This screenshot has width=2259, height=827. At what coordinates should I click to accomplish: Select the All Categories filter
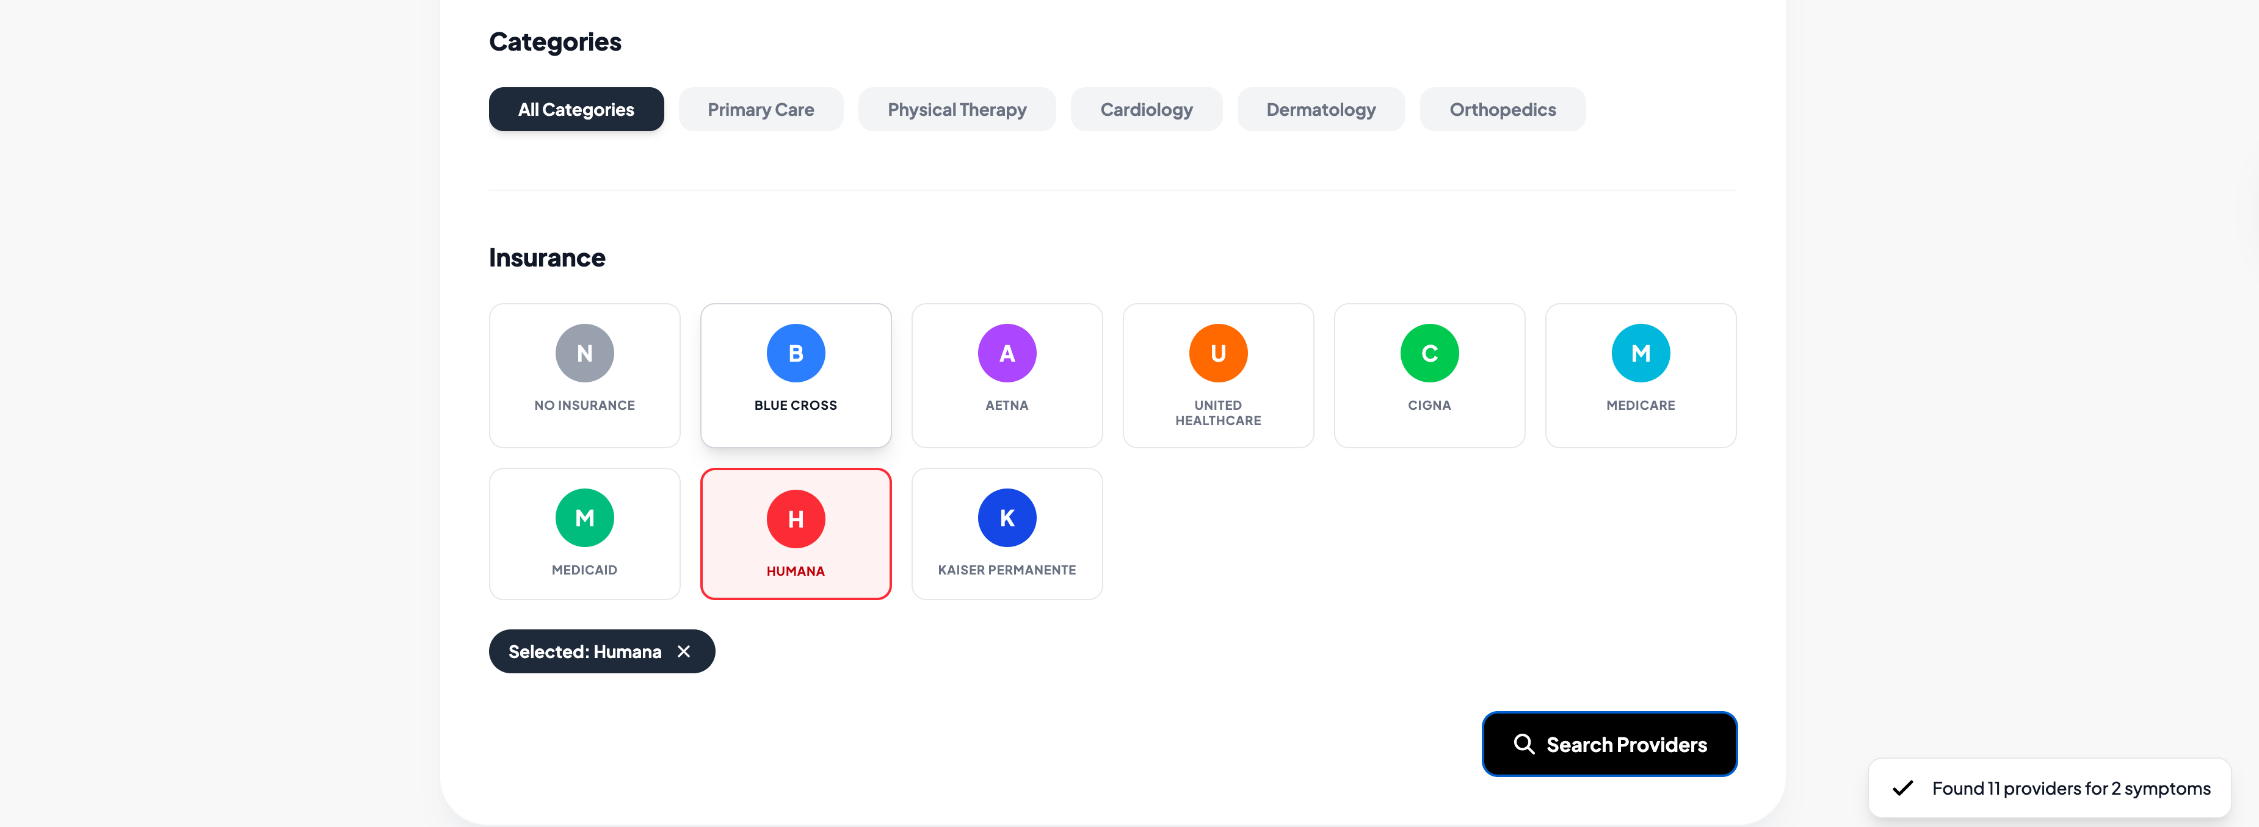pos(575,110)
